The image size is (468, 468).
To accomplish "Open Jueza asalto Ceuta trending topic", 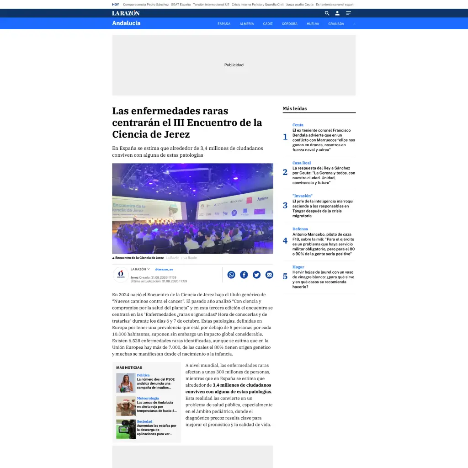I will coord(300,5).
